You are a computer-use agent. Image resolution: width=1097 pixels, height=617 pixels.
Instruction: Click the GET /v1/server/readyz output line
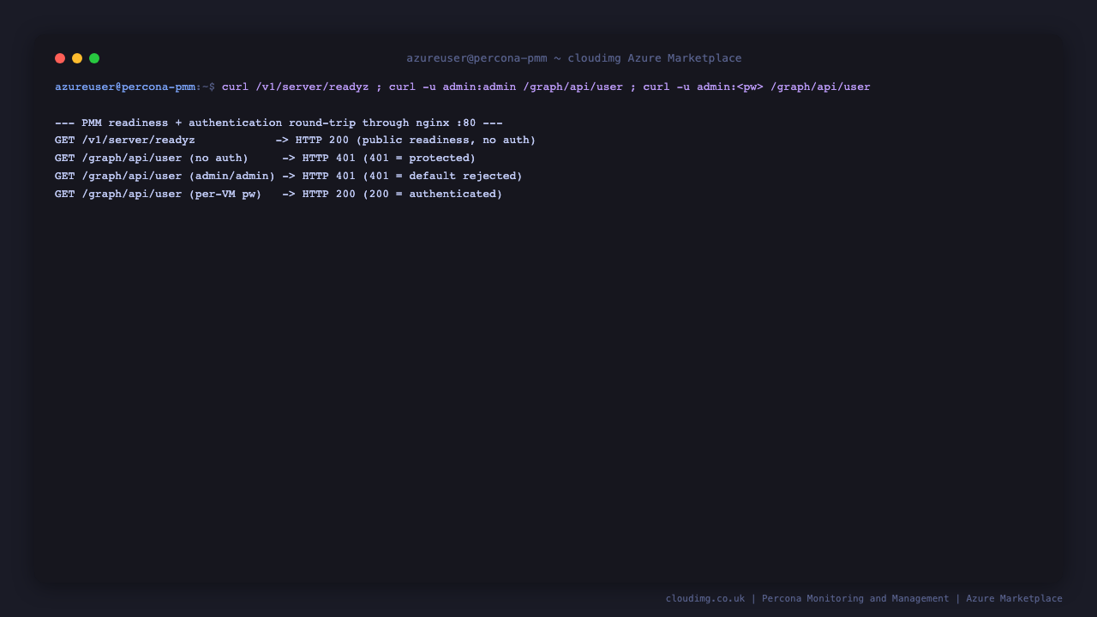click(295, 141)
